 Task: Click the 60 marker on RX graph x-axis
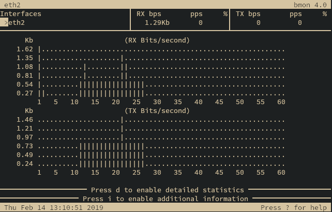pyautogui.click(x=281, y=102)
